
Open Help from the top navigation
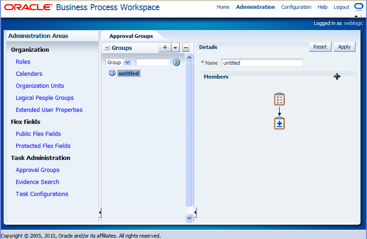[x=322, y=7]
